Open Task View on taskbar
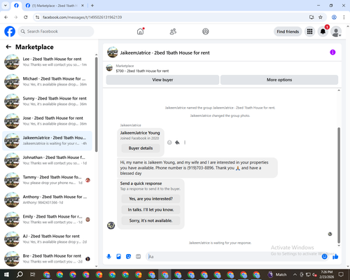Viewport: 350px width, 280px height. pos(33,274)
